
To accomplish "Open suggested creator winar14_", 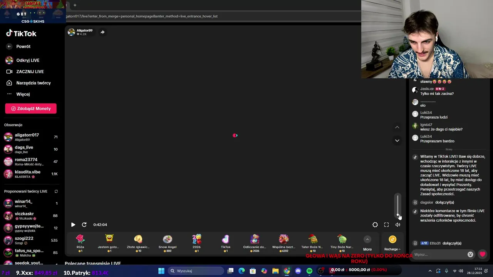I will [31, 204].
